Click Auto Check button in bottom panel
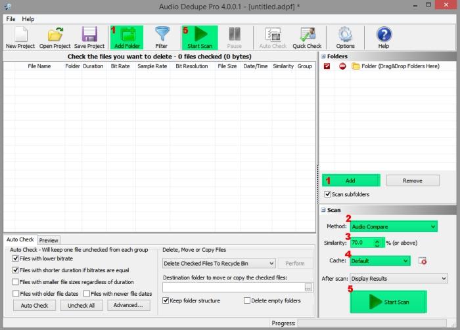Screen dimensions: 460x330 click(x=34, y=306)
